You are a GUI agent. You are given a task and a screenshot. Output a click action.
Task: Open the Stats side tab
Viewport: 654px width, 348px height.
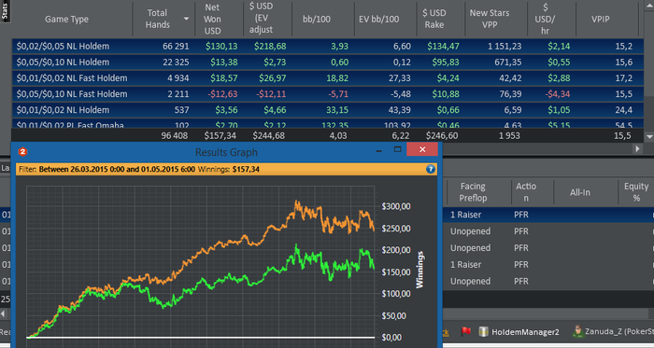pos(5,11)
